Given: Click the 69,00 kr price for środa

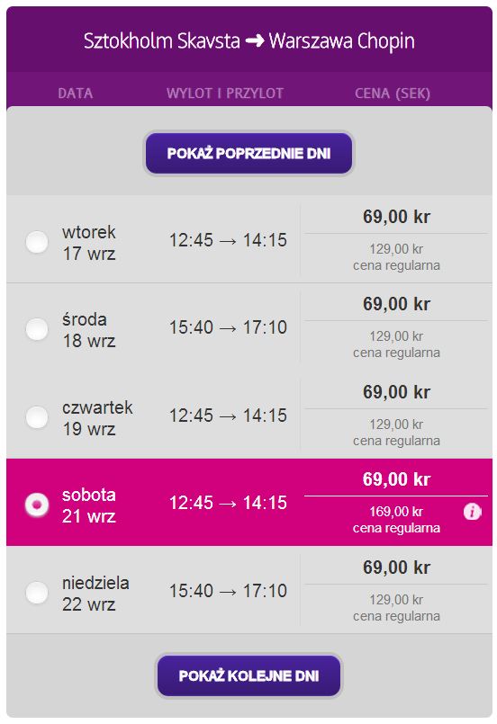Looking at the screenshot, I should (396, 304).
